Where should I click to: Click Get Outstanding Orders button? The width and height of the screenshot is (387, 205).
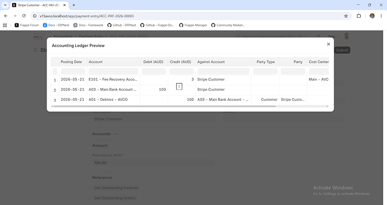pyautogui.click(x=114, y=198)
